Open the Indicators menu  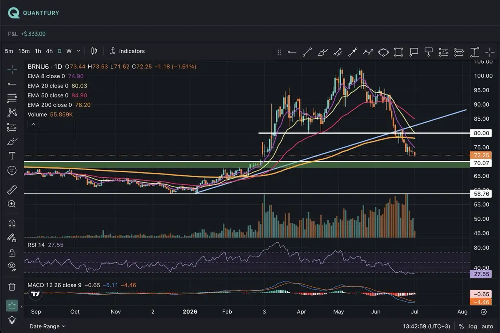127,51
